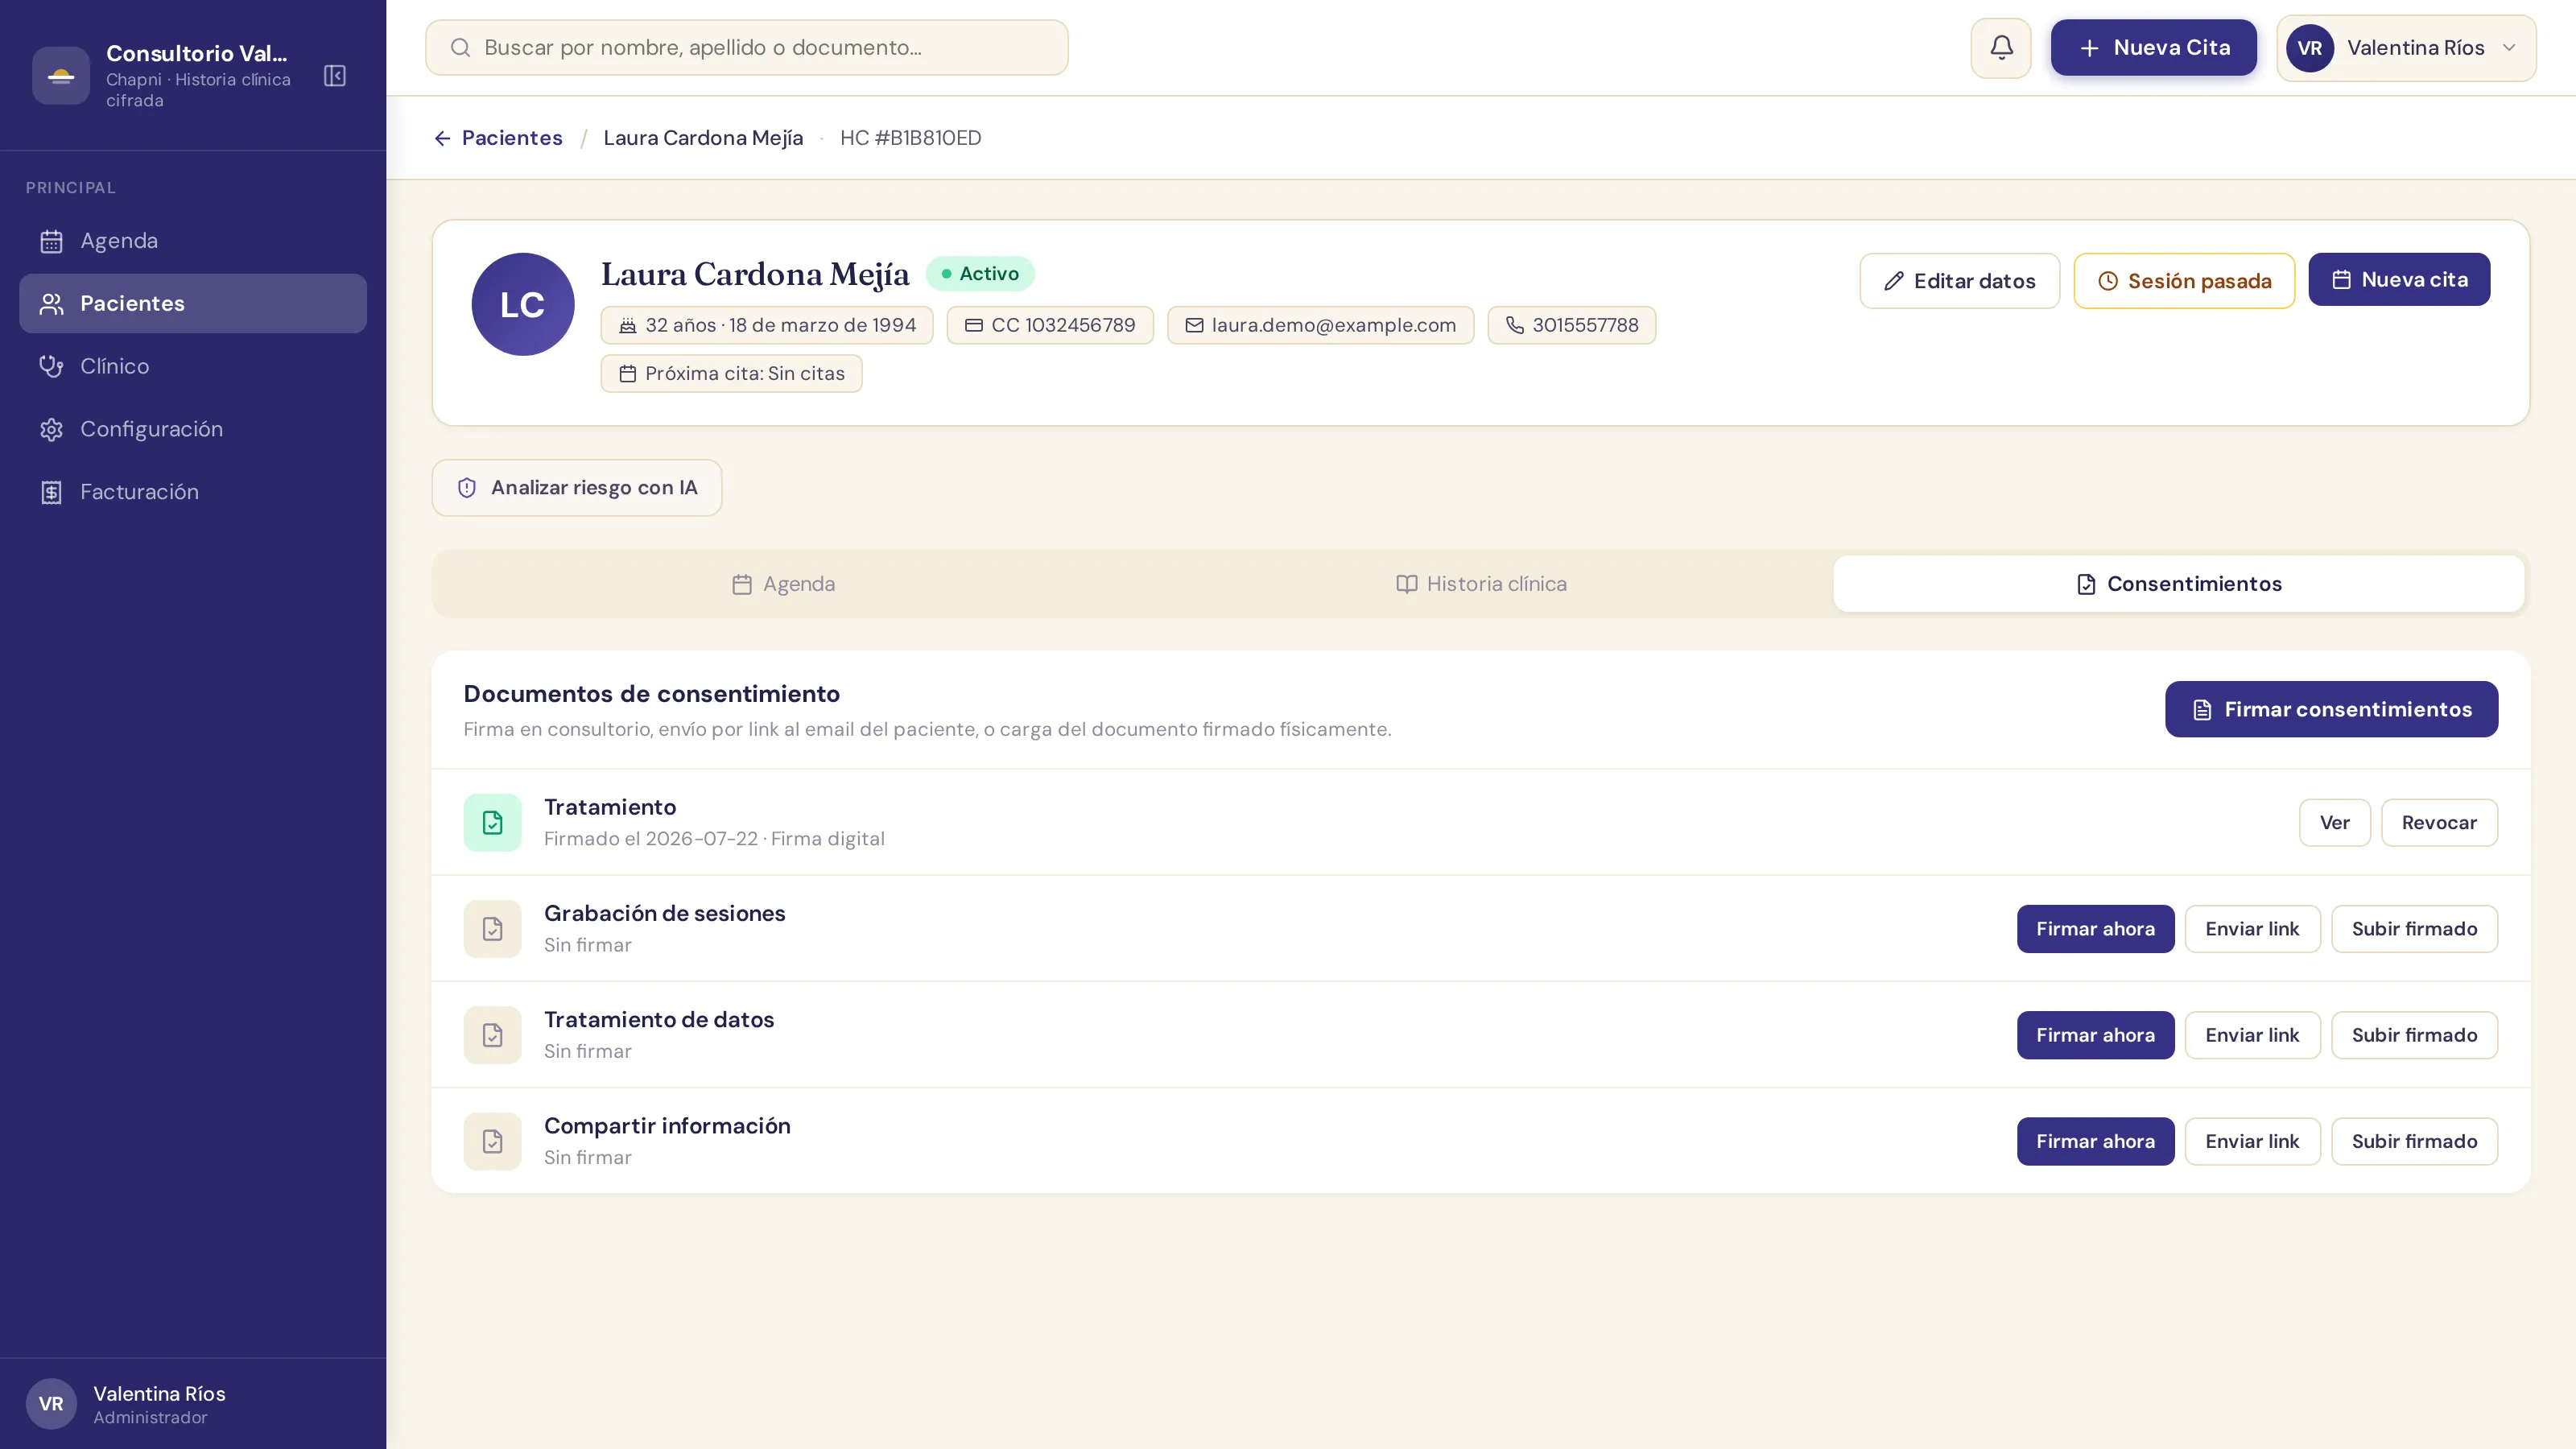
Task: Click the Consultorio logo icon
Action: click(x=61, y=76)
